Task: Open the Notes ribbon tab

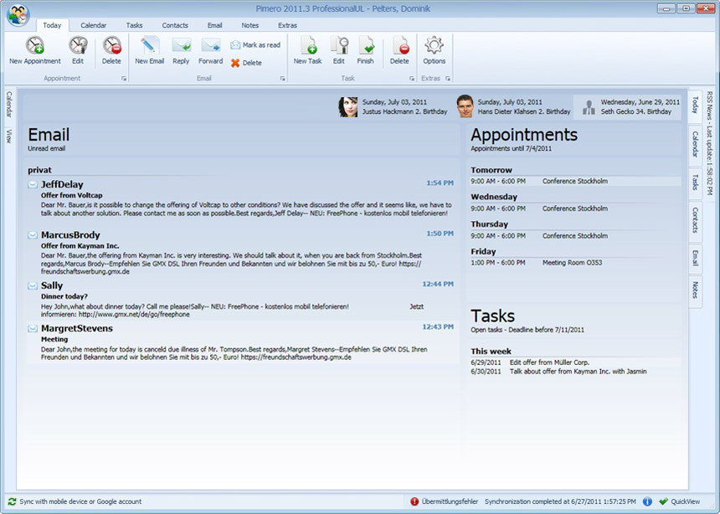Action: (x=249, y=25)
